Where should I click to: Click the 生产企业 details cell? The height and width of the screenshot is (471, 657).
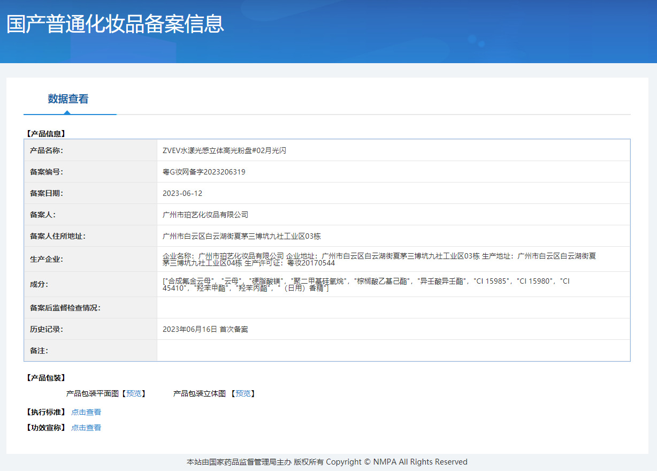coord(379,259)
